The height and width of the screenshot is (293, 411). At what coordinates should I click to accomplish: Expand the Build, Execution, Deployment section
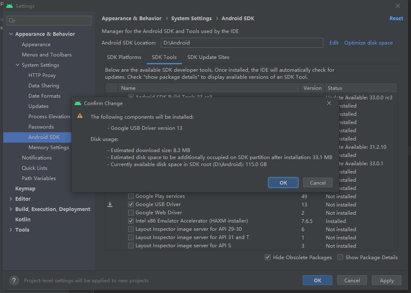(11, 209)
